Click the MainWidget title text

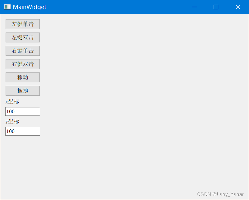point(29,7)
